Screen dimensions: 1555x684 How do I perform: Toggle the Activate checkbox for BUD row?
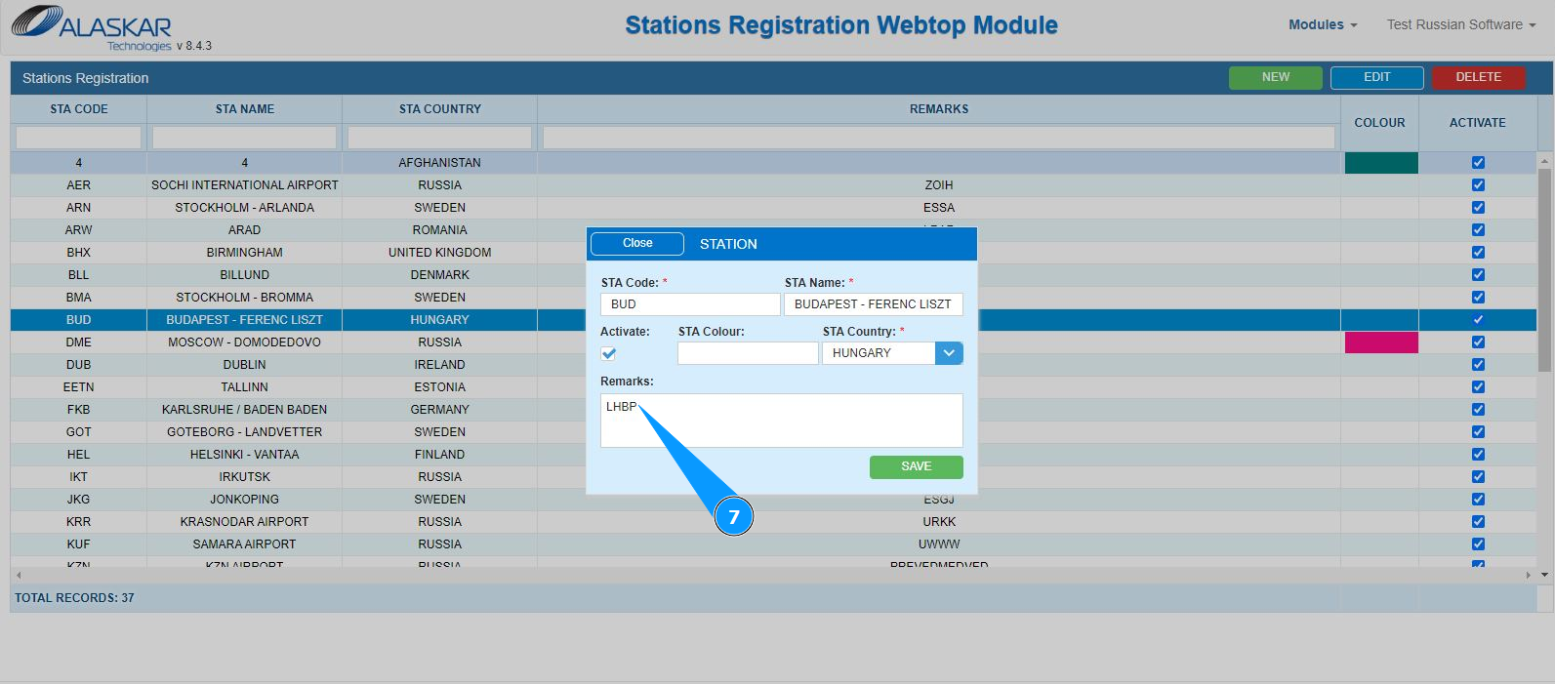(x=1478, y=320)
